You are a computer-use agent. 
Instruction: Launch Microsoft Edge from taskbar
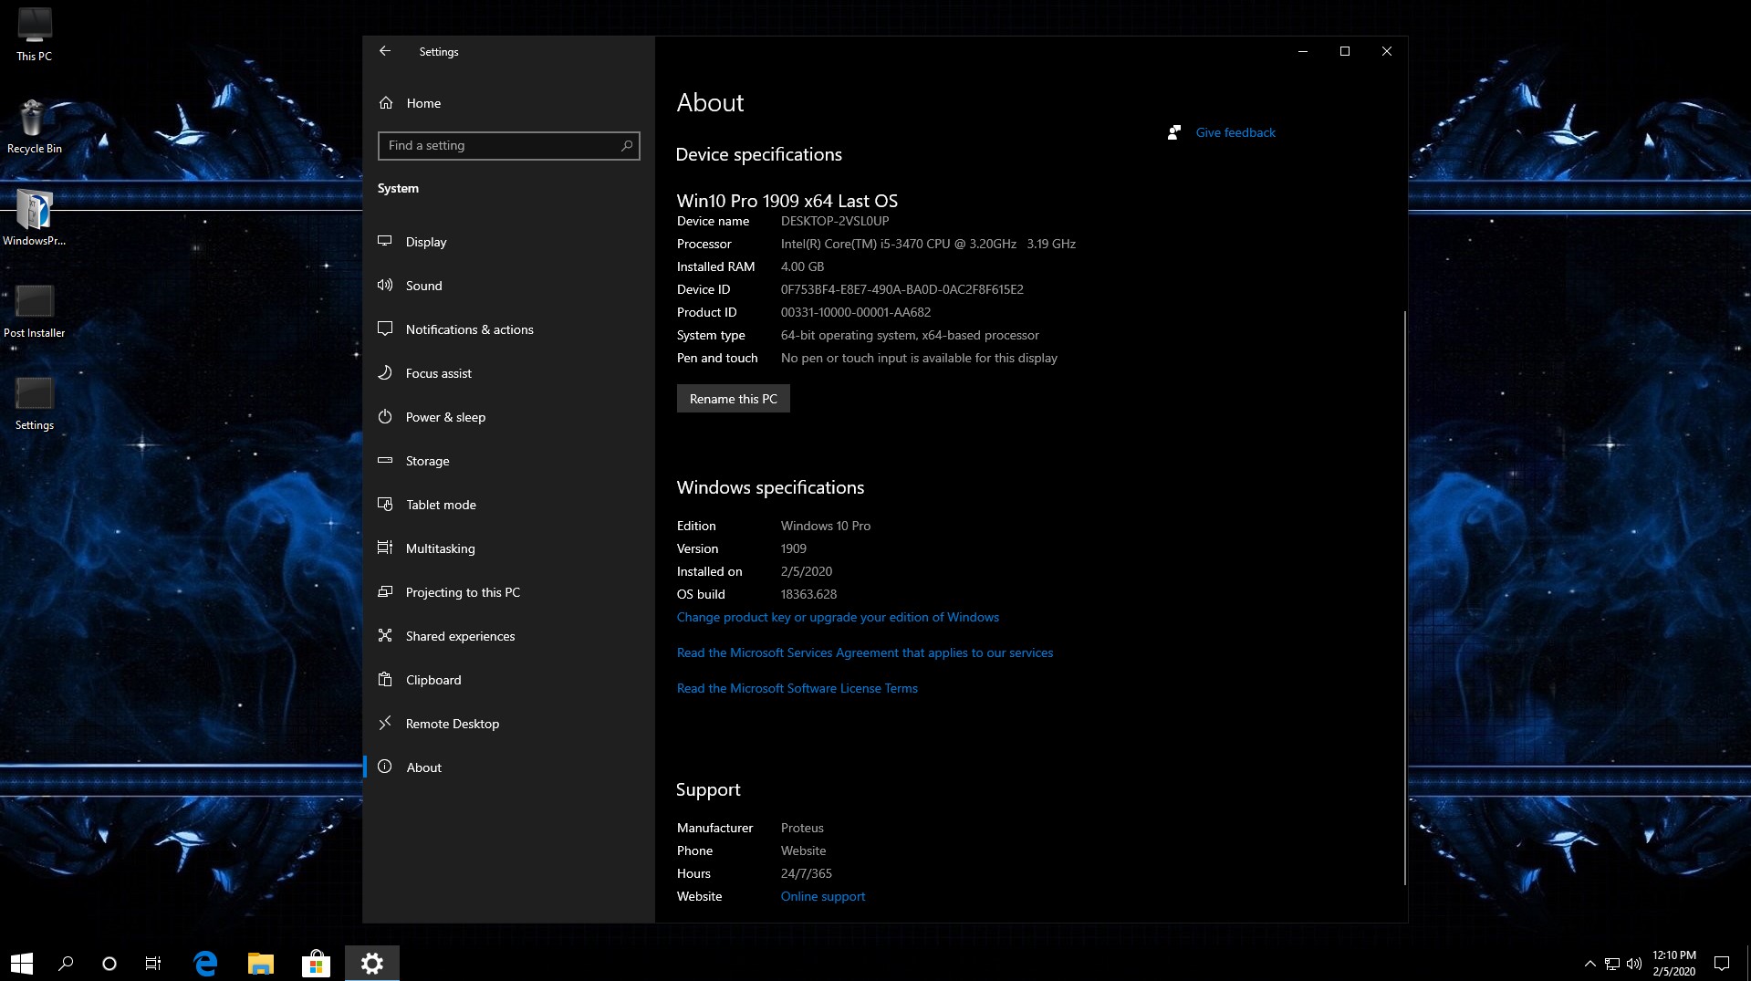pyautogui.click(x=206, y=963)
